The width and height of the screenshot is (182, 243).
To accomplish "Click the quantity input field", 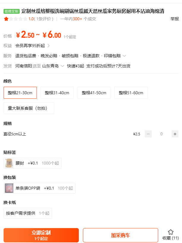I will 161,134.
